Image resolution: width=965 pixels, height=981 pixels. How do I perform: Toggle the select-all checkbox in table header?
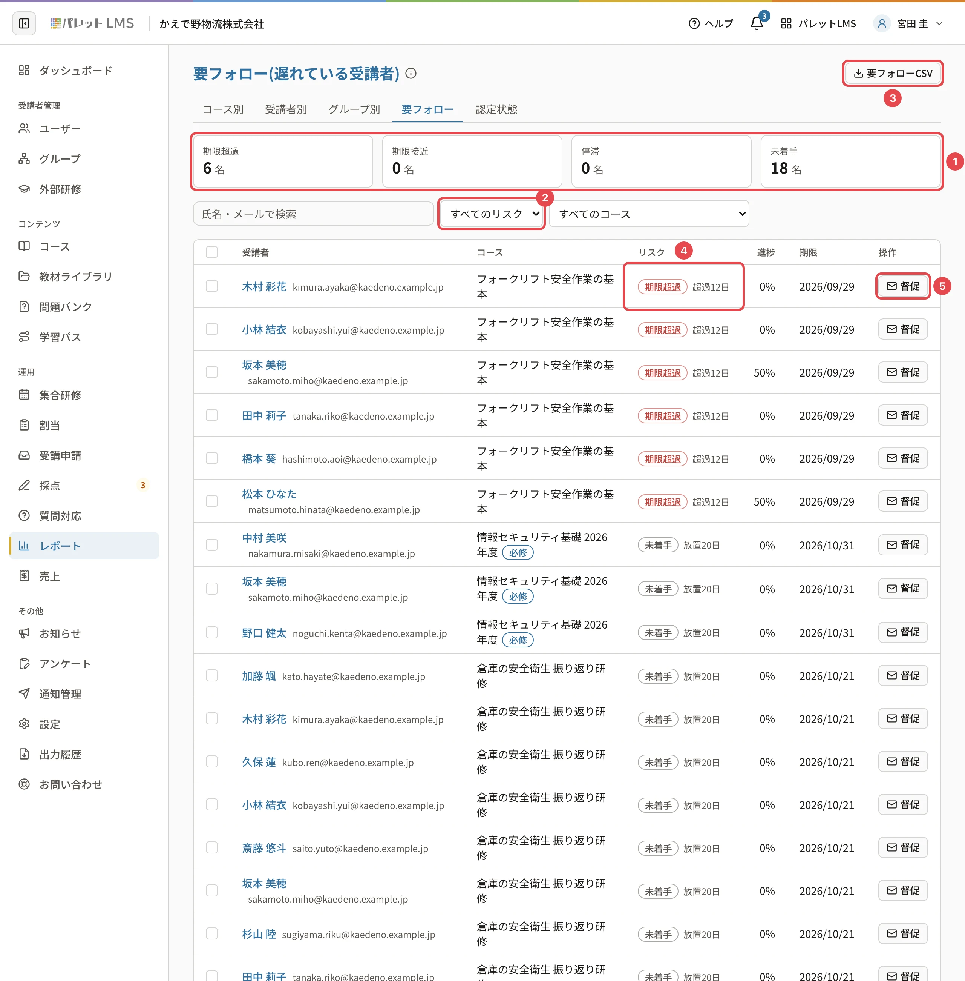click(212, 252)
